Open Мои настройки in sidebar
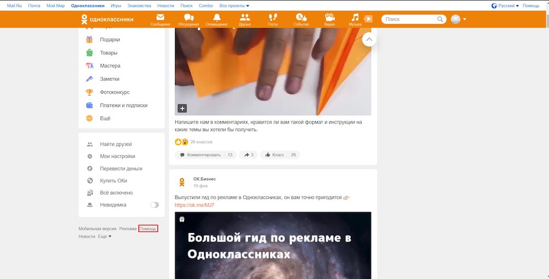The width and height of the screenshot is (549, 279). click(117, 157)
